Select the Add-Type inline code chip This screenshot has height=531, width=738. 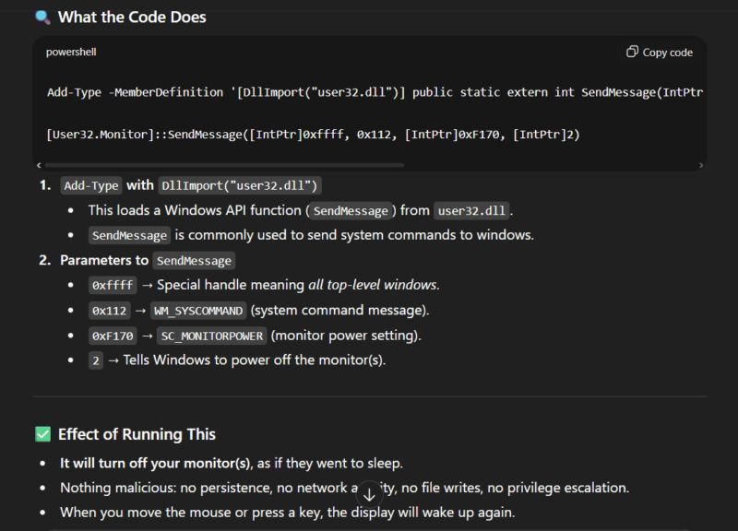pyautogui.click(x=90, y=185)
